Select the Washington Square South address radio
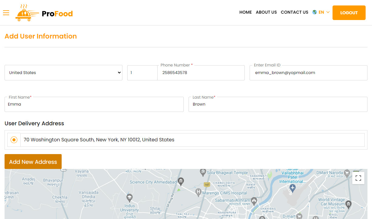 pyautogui.click(x=14, y=140)
